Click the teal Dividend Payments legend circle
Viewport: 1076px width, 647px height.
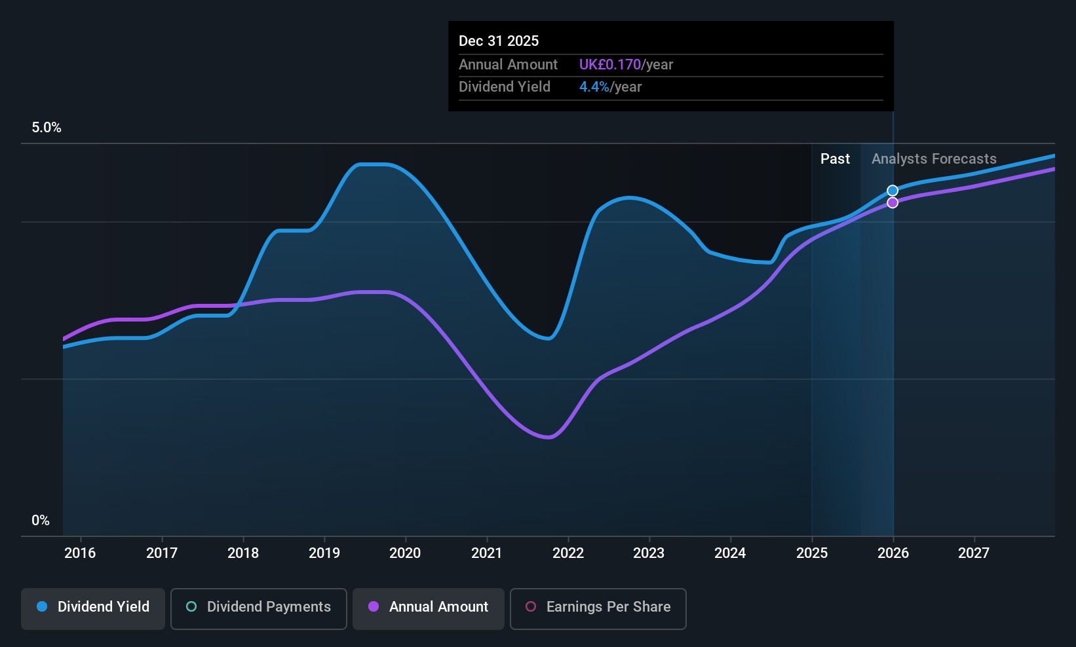tap(191, 606)
